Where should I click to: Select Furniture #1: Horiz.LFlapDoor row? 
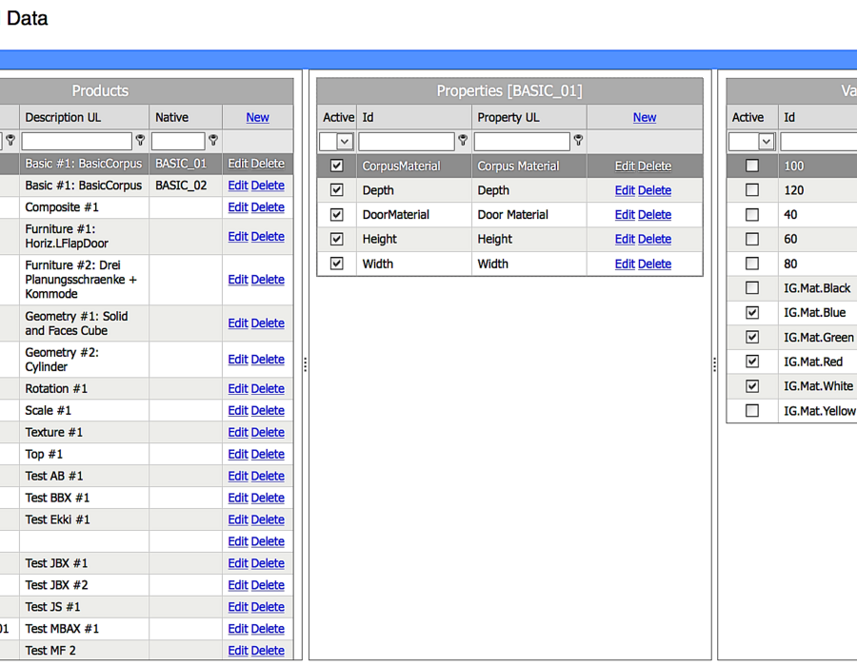[x=147, y=236]
